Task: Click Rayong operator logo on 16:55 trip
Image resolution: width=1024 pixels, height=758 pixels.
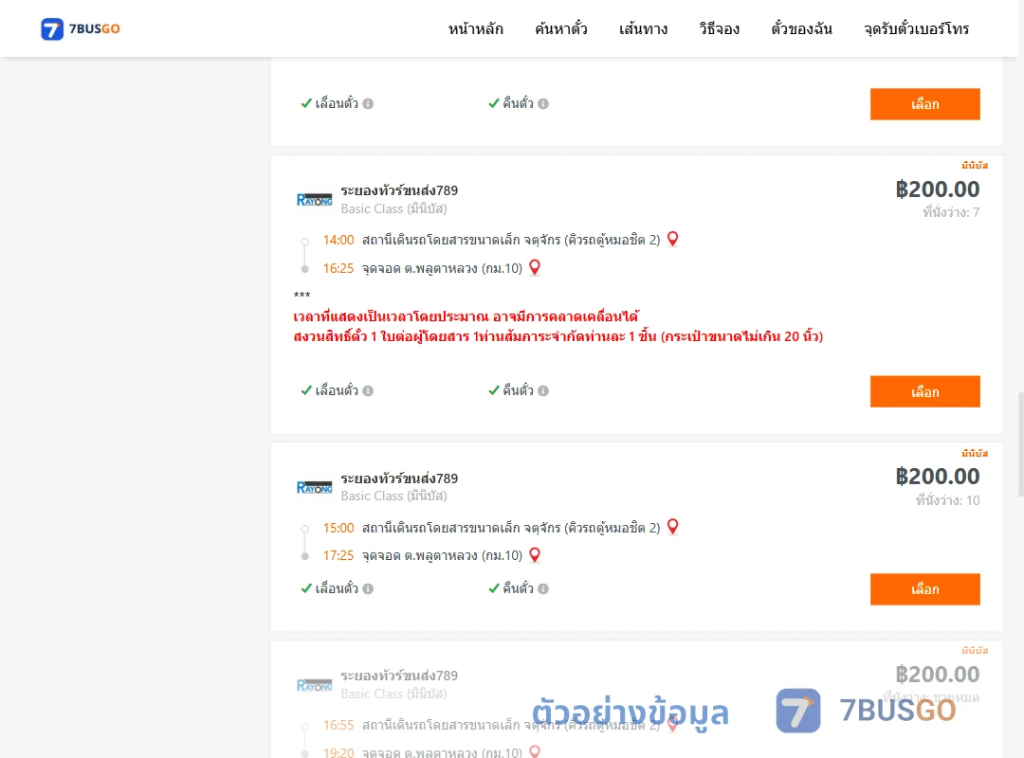Action: pyautogui.click(x=314, y=686)
